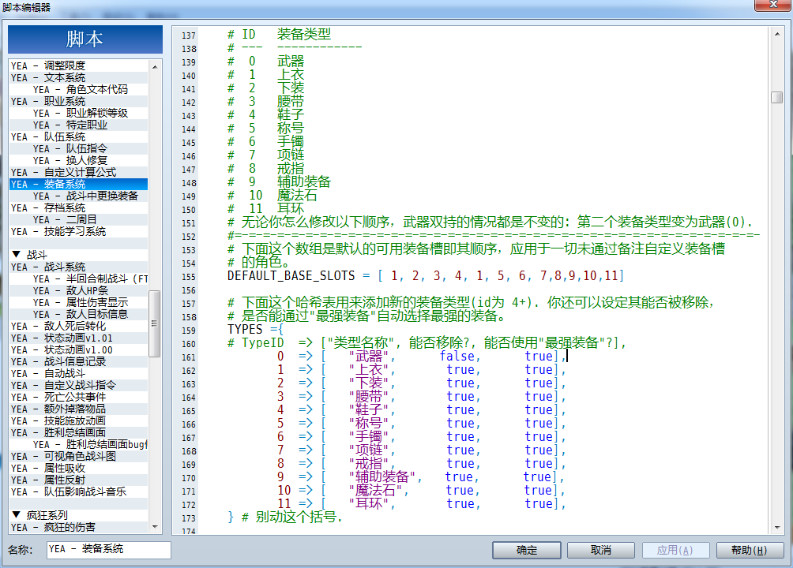The height and width of the screenshot is (568, 793).
Task: Select script YEA - 敌人死后转化
Action: pos(78,326)
